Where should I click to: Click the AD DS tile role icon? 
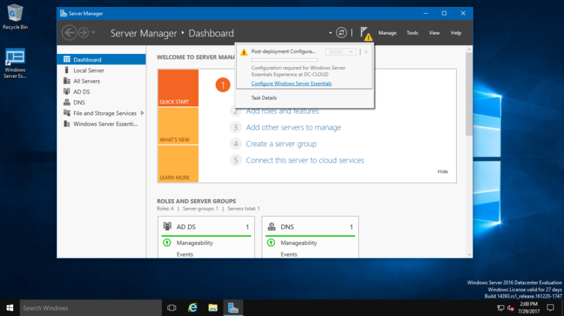pyautogui.click(x=167, y=226)
